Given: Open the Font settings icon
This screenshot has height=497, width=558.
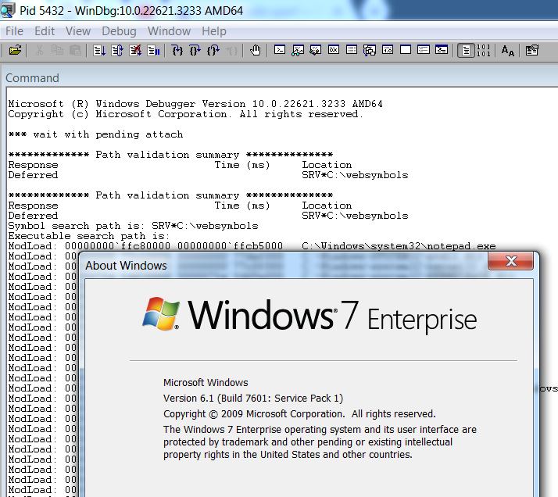Looking at the screenshot, I should (508, 51).
